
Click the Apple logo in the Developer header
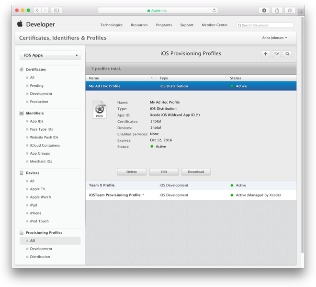pos(20,24)
